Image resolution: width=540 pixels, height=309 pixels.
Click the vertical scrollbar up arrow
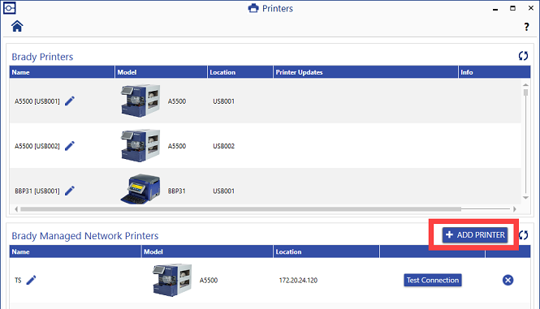525,84
